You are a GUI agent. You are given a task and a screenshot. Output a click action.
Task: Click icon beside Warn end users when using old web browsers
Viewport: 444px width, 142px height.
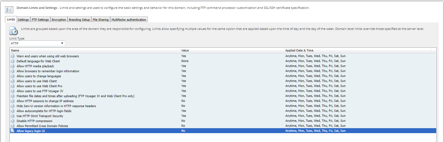click(x=13, y=56)
